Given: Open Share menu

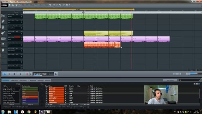Looking at the screenshot, I should click(x=42, y=5).
